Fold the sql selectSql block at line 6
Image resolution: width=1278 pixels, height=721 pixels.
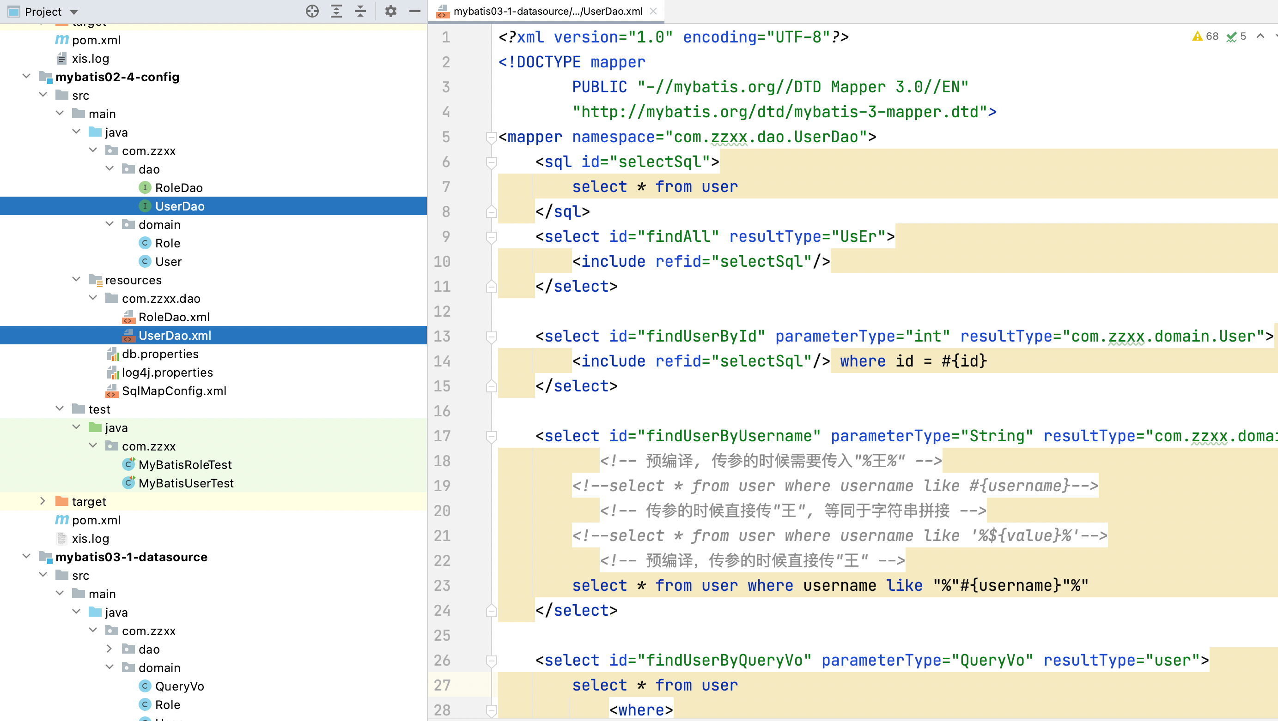pyautogui.click(x=491, y=162)
